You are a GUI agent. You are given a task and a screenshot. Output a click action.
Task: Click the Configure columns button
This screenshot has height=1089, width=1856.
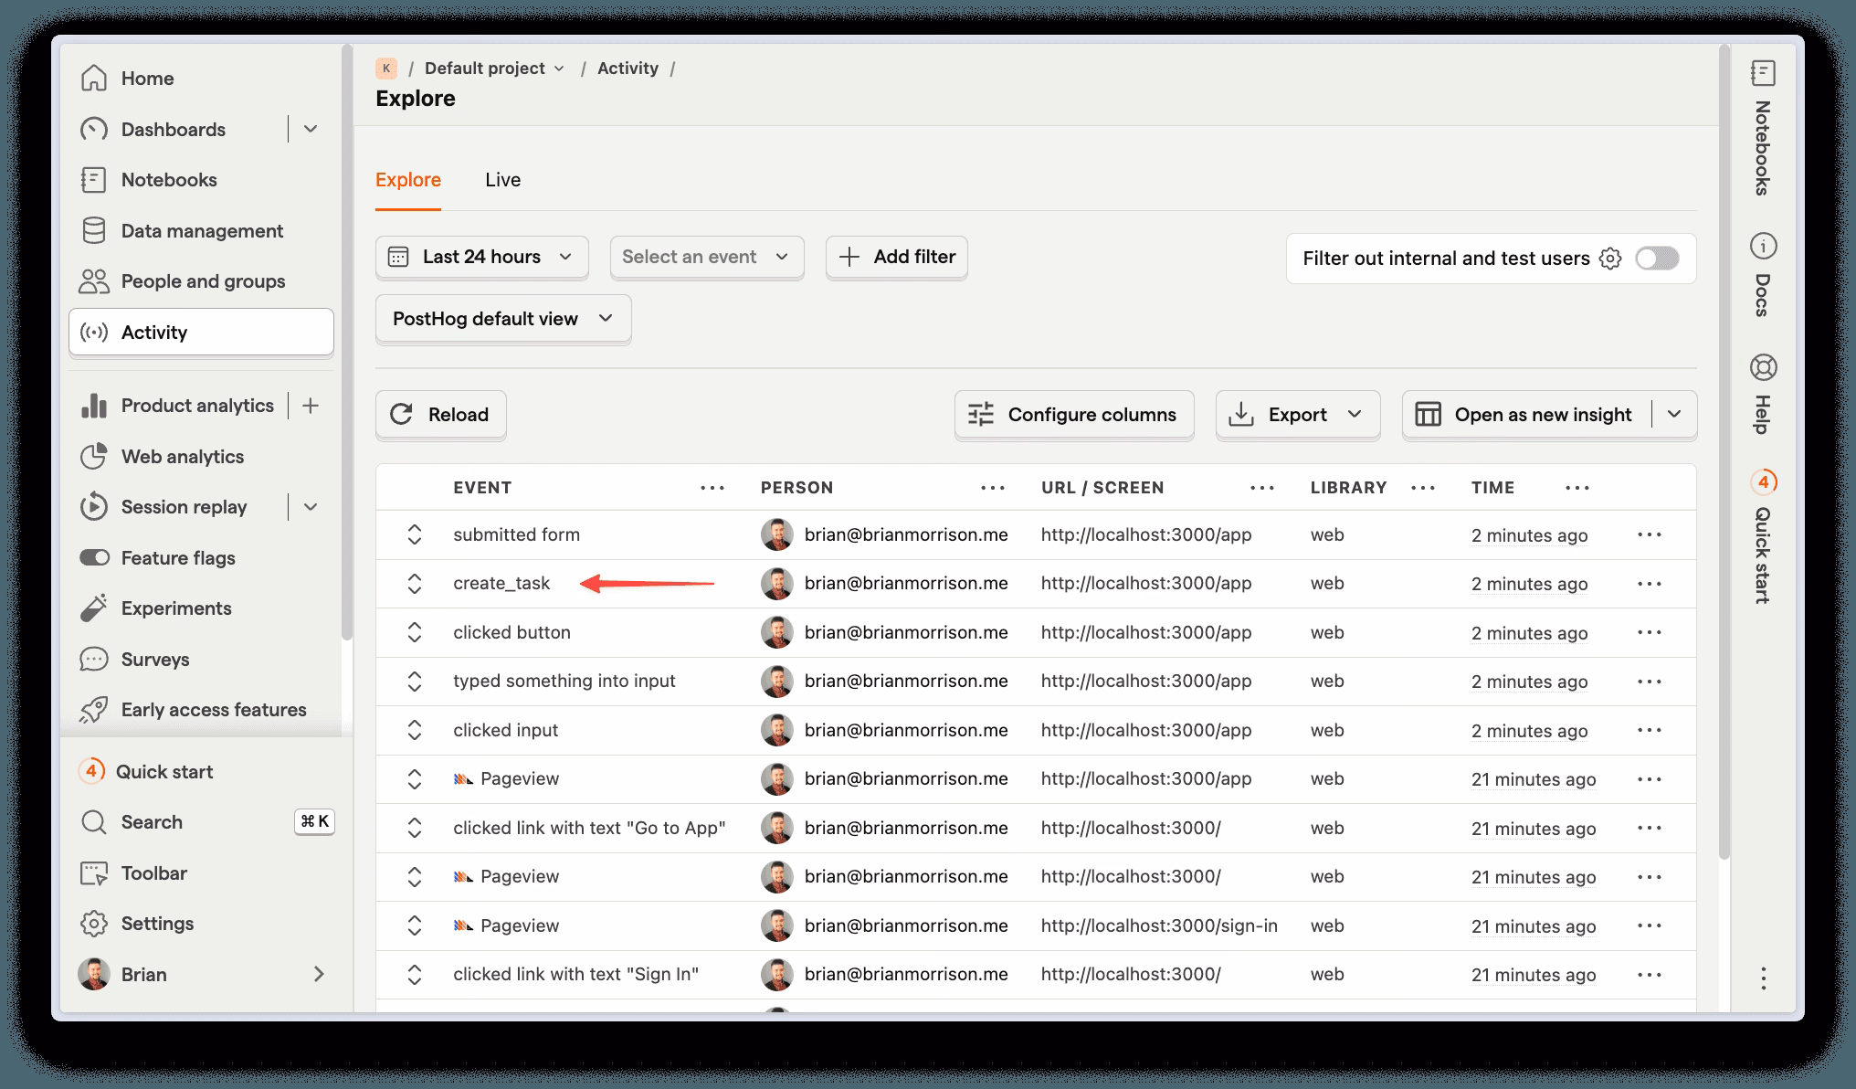(1073, 415)
